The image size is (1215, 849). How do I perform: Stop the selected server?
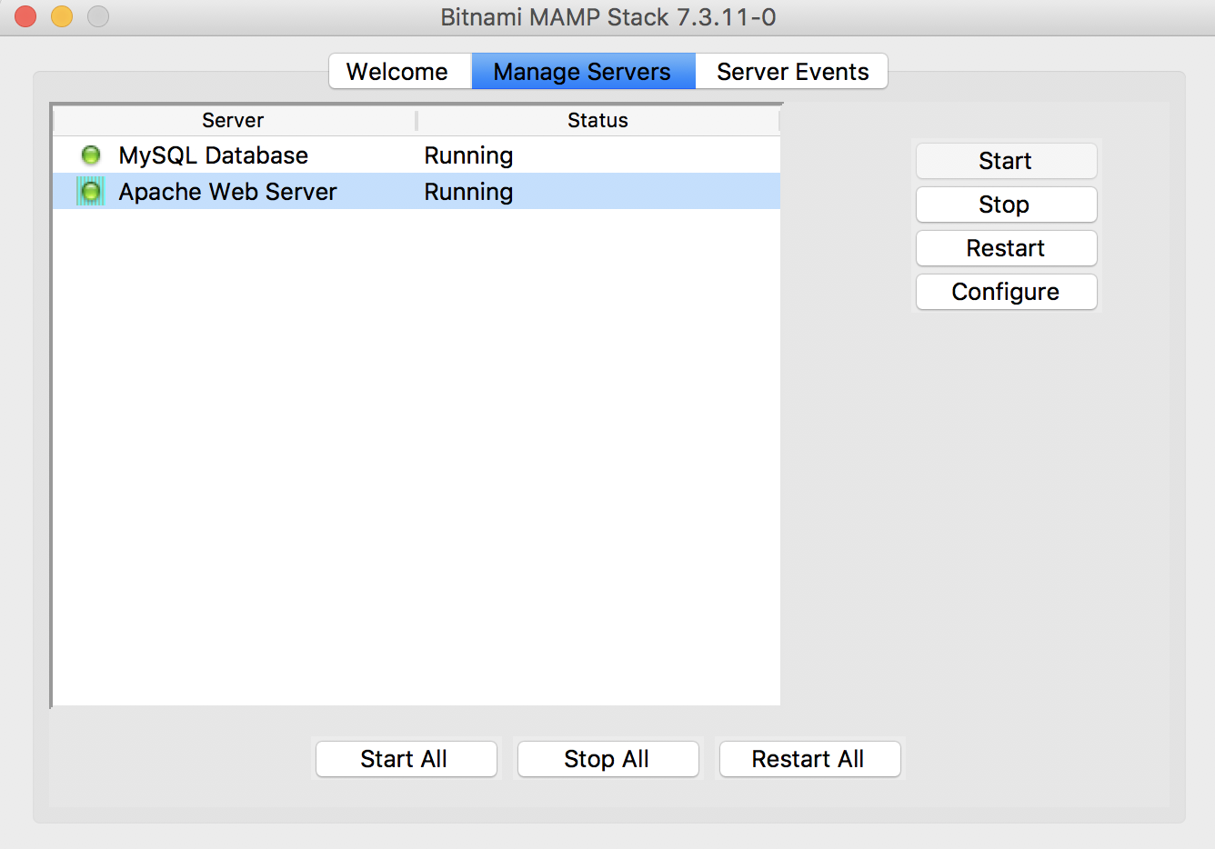[x=1006, y=205]
